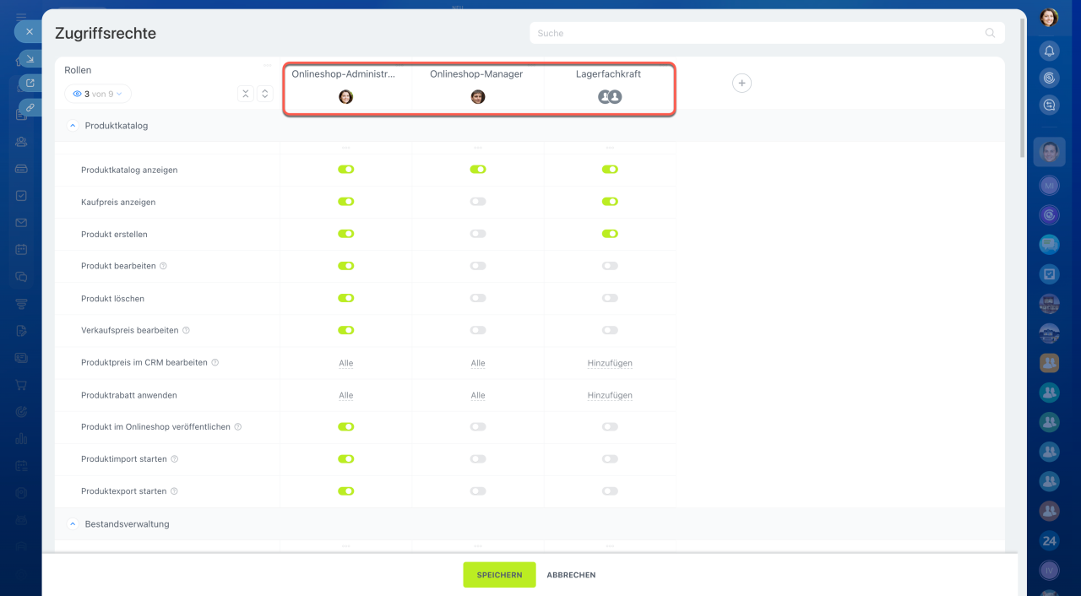Toggle Produktkatalog anzeigen for Onlineshop-Manager

pos(478,170)
